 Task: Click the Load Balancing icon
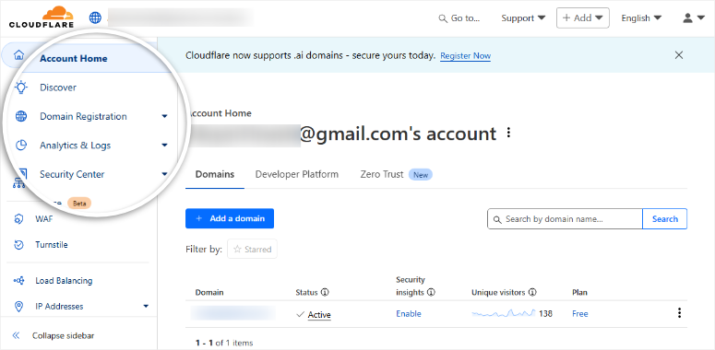pyautogui.click(x=18, y=281)
